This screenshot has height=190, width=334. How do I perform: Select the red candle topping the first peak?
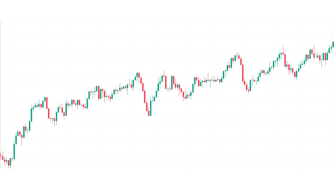click(x=47, y=103)
